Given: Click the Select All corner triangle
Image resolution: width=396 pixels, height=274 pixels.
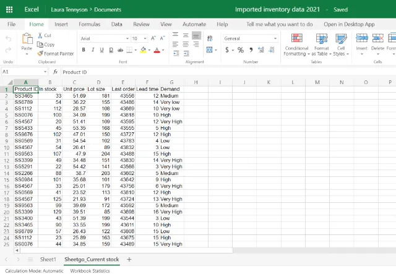Looking at the screenshot, I should coord(10,82).
